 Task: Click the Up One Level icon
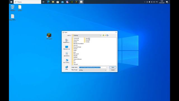[x=103, y=35]
